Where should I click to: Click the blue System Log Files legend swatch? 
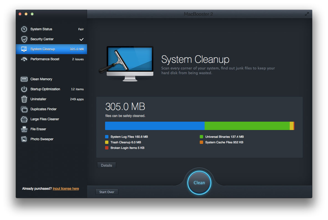click(x=107, y=137)
